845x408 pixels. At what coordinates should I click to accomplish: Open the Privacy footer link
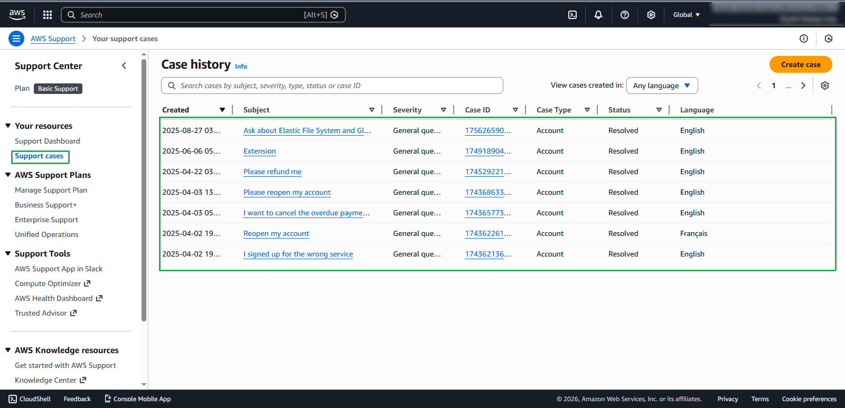tap(728, 399)
